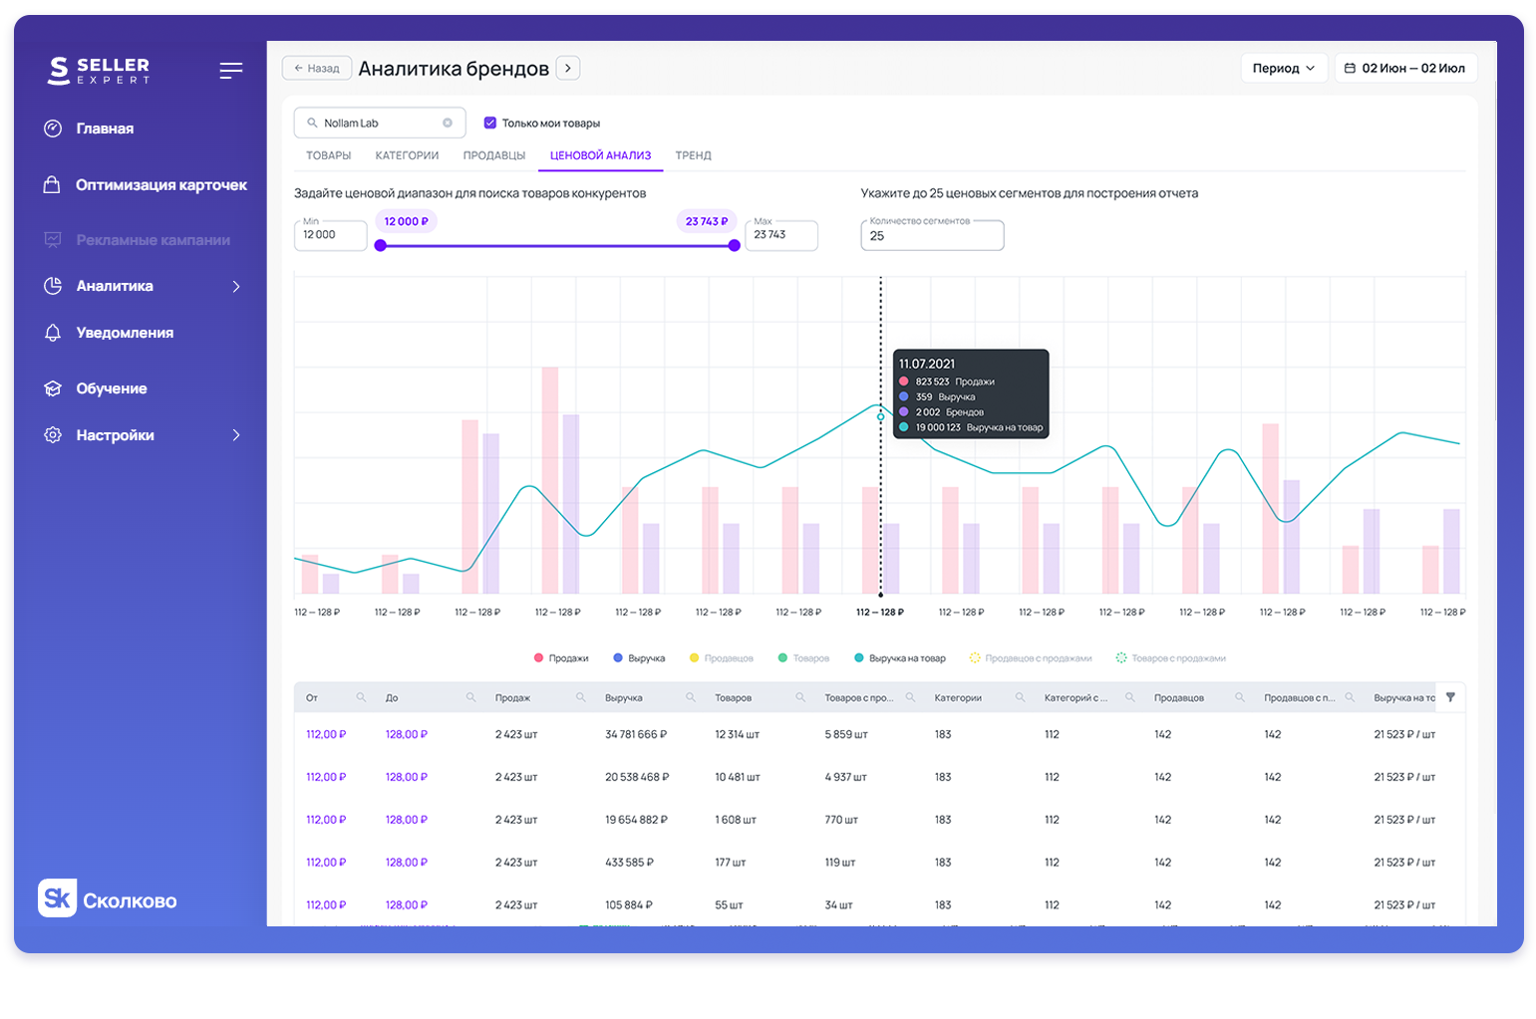Image resolution: width=1536 pixels, height=1019 pixels.
Task: Switch to the ТРЕНД tab
Action: click(694, 155)
